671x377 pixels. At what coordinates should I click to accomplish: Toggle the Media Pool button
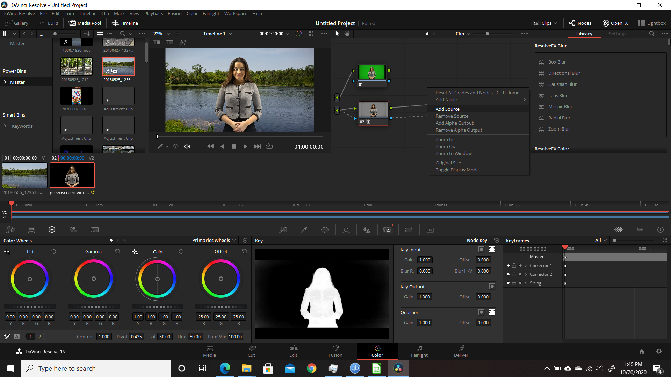pyautogui.click(x=85, y=23)
